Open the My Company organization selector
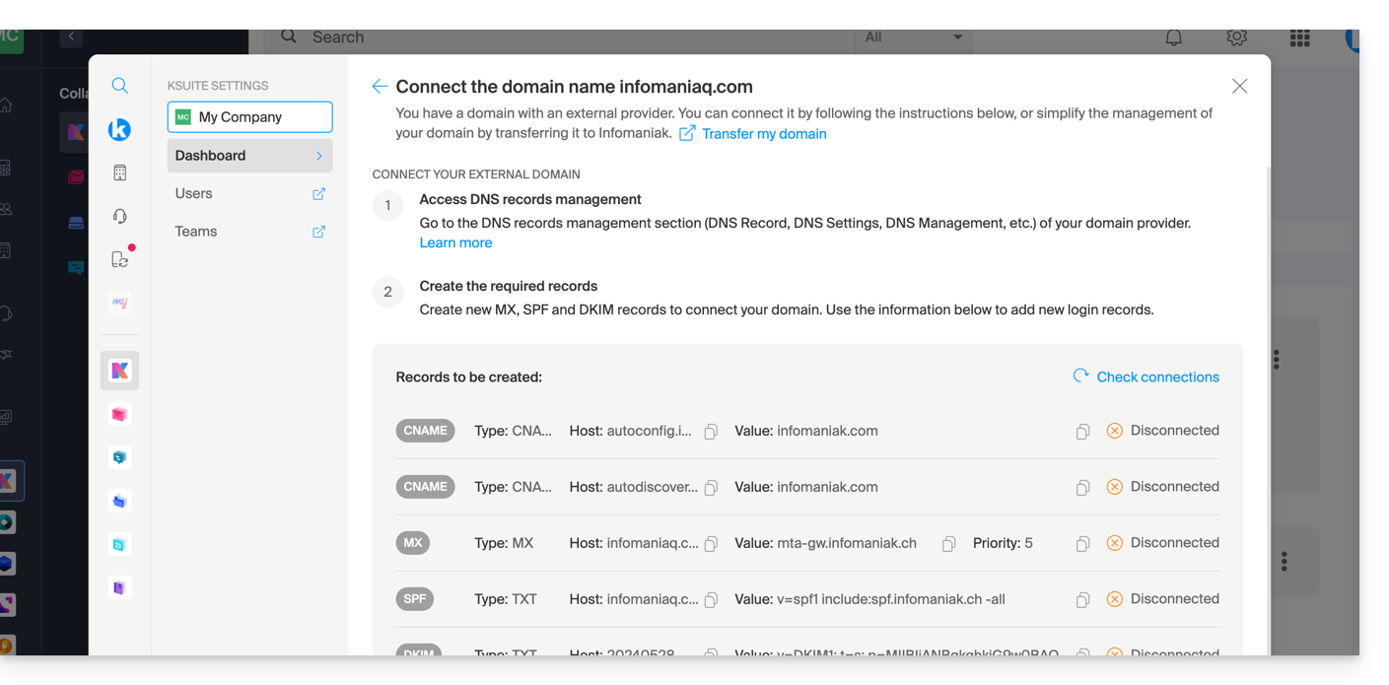Viewport: 1389px width, 685px height. coord(249,117)
